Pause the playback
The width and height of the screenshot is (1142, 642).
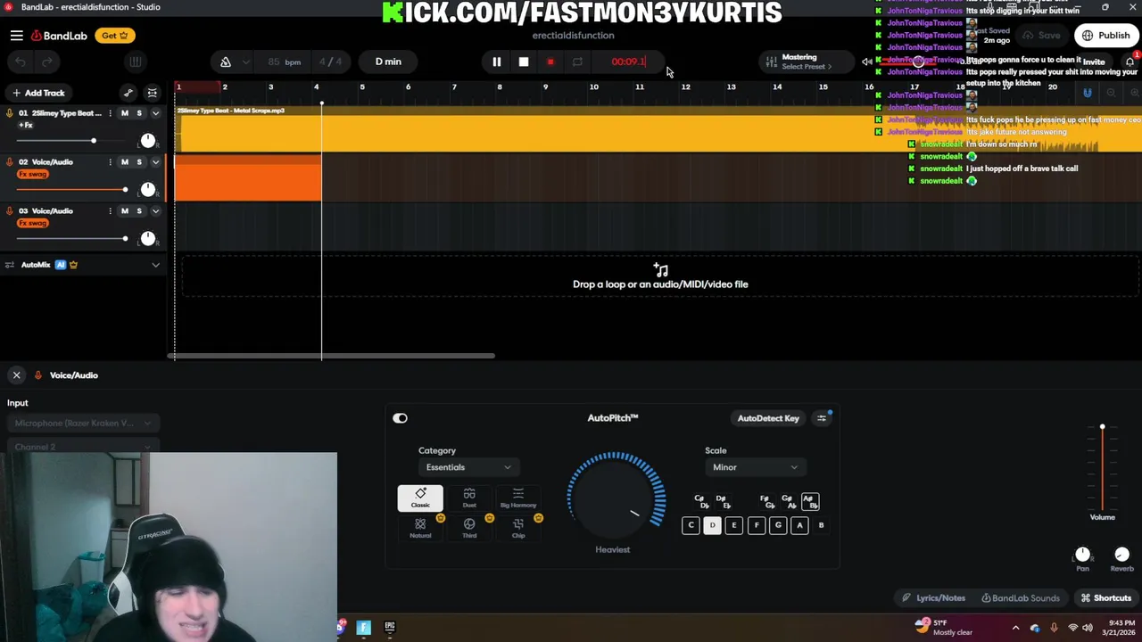click(497, 62)
